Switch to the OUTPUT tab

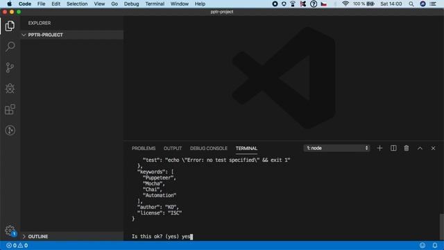(173, 148)
